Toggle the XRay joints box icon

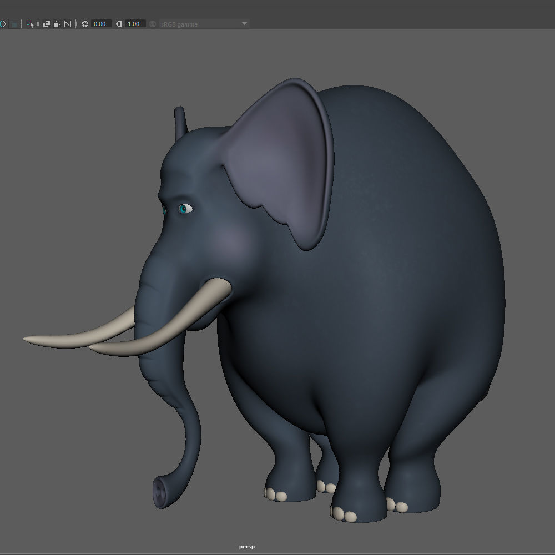pyautogui.click(x=13, y=24)
